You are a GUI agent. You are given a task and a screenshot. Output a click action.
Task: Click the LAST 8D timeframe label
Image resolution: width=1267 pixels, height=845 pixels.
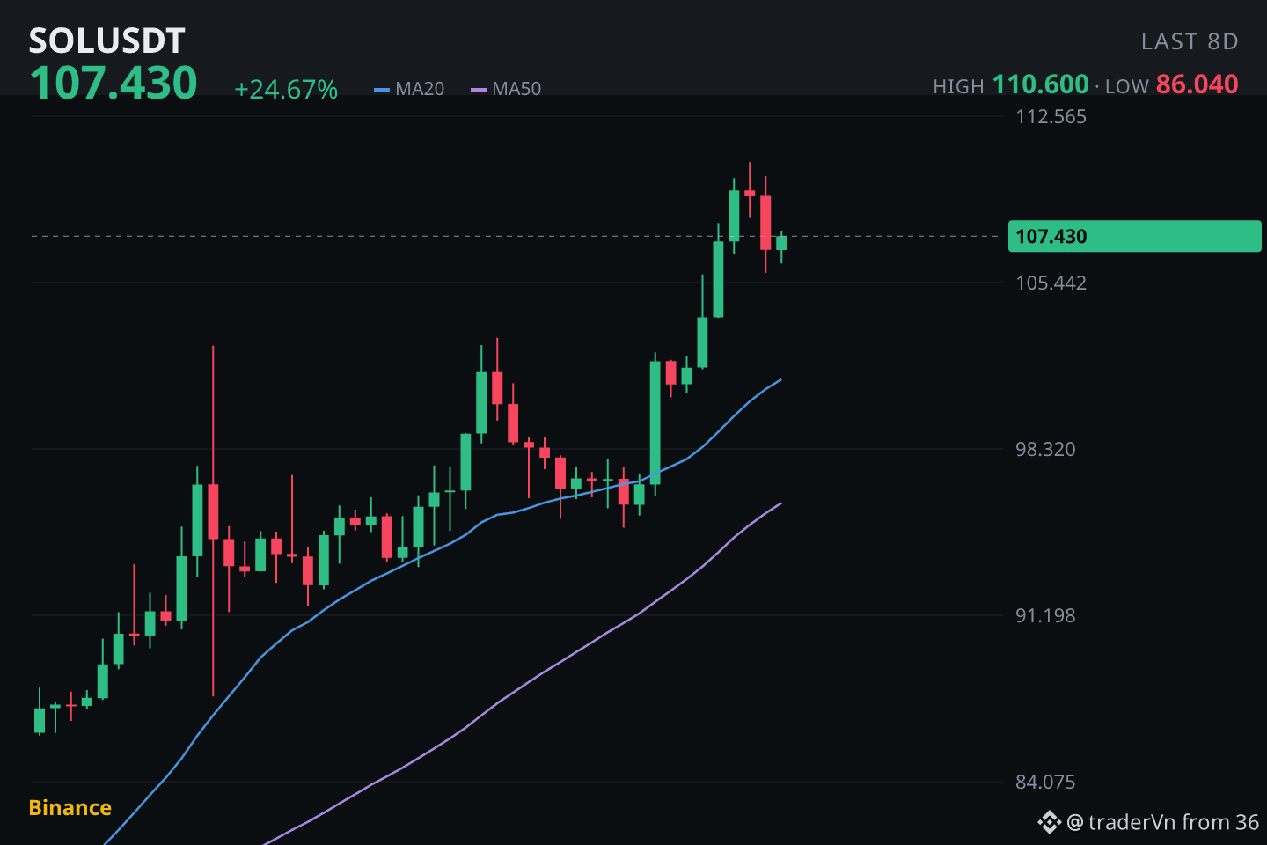click(x=1190, y=41)
